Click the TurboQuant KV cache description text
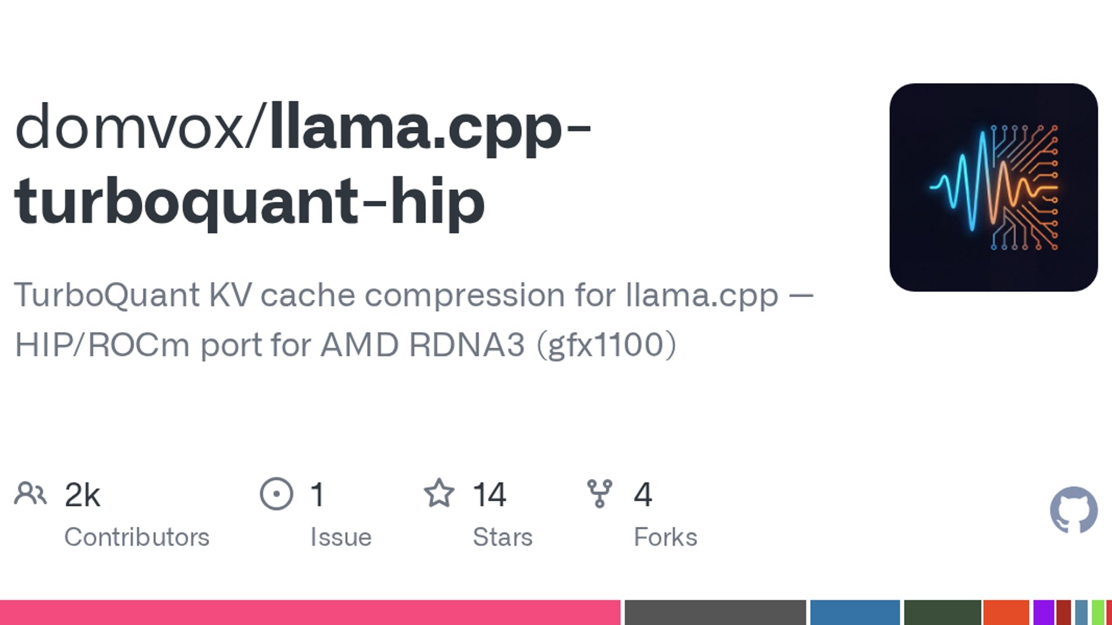The image size is (1112, 625). [414, 319]
